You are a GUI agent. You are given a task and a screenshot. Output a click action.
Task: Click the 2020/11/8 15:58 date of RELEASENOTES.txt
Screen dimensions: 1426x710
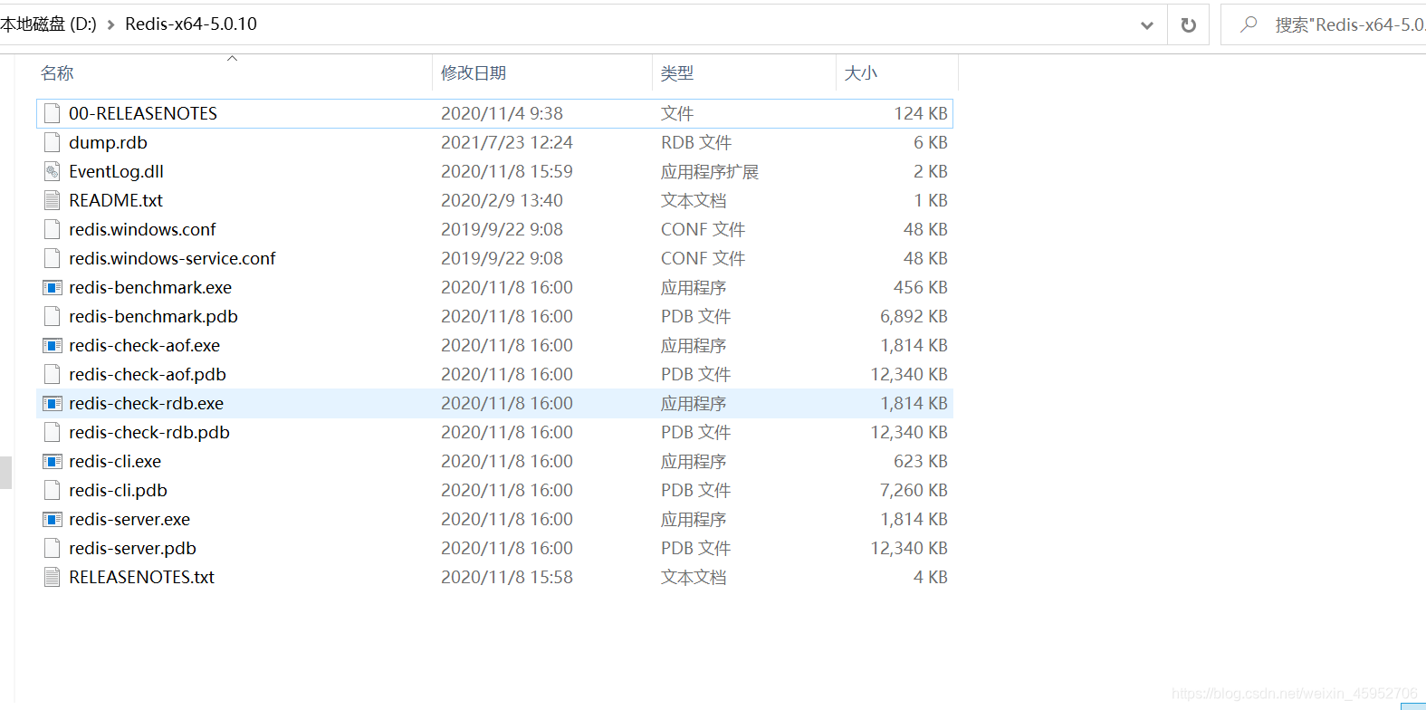(507, 577)
